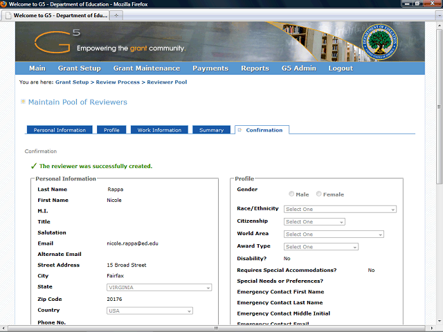Open the Grant Maintenance menu

click(146, 68)
